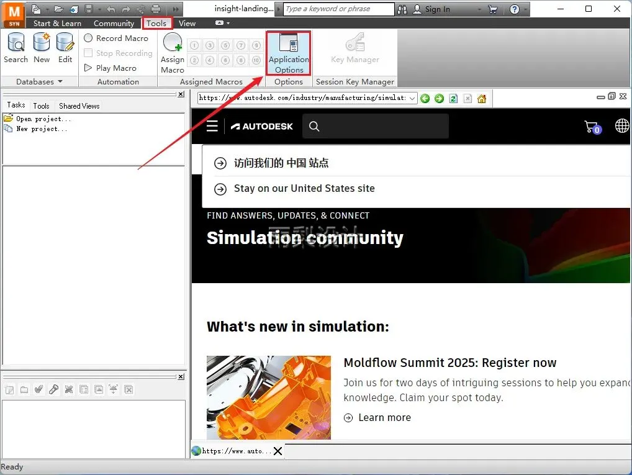Screen dimensions: 632x475
Task: Select the Tasks panel tab
Action: pos(16,105)
